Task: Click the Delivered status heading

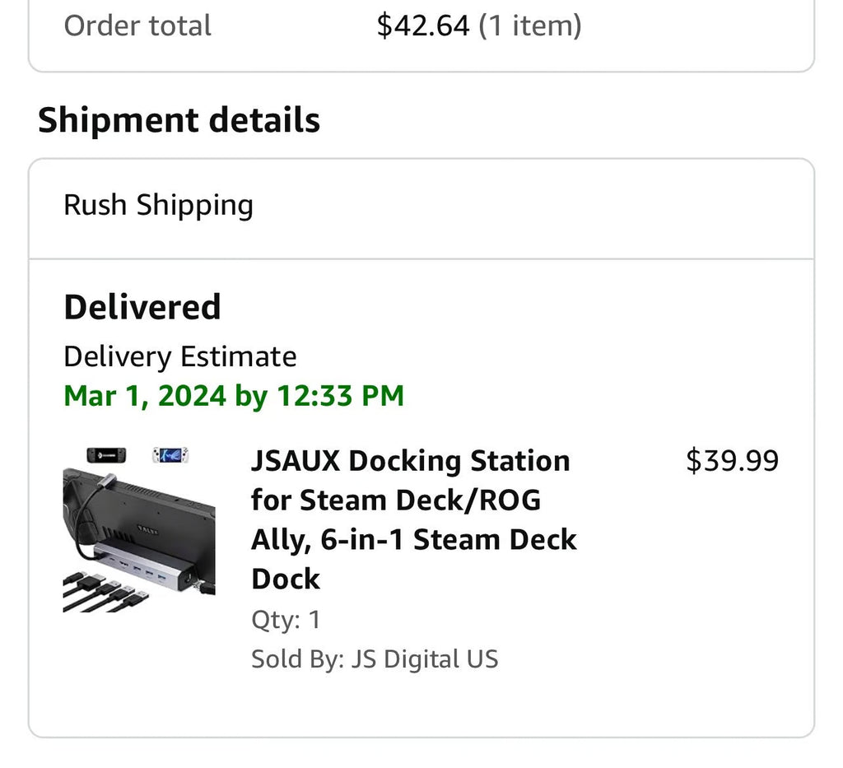Action: [x=142, y=307]
